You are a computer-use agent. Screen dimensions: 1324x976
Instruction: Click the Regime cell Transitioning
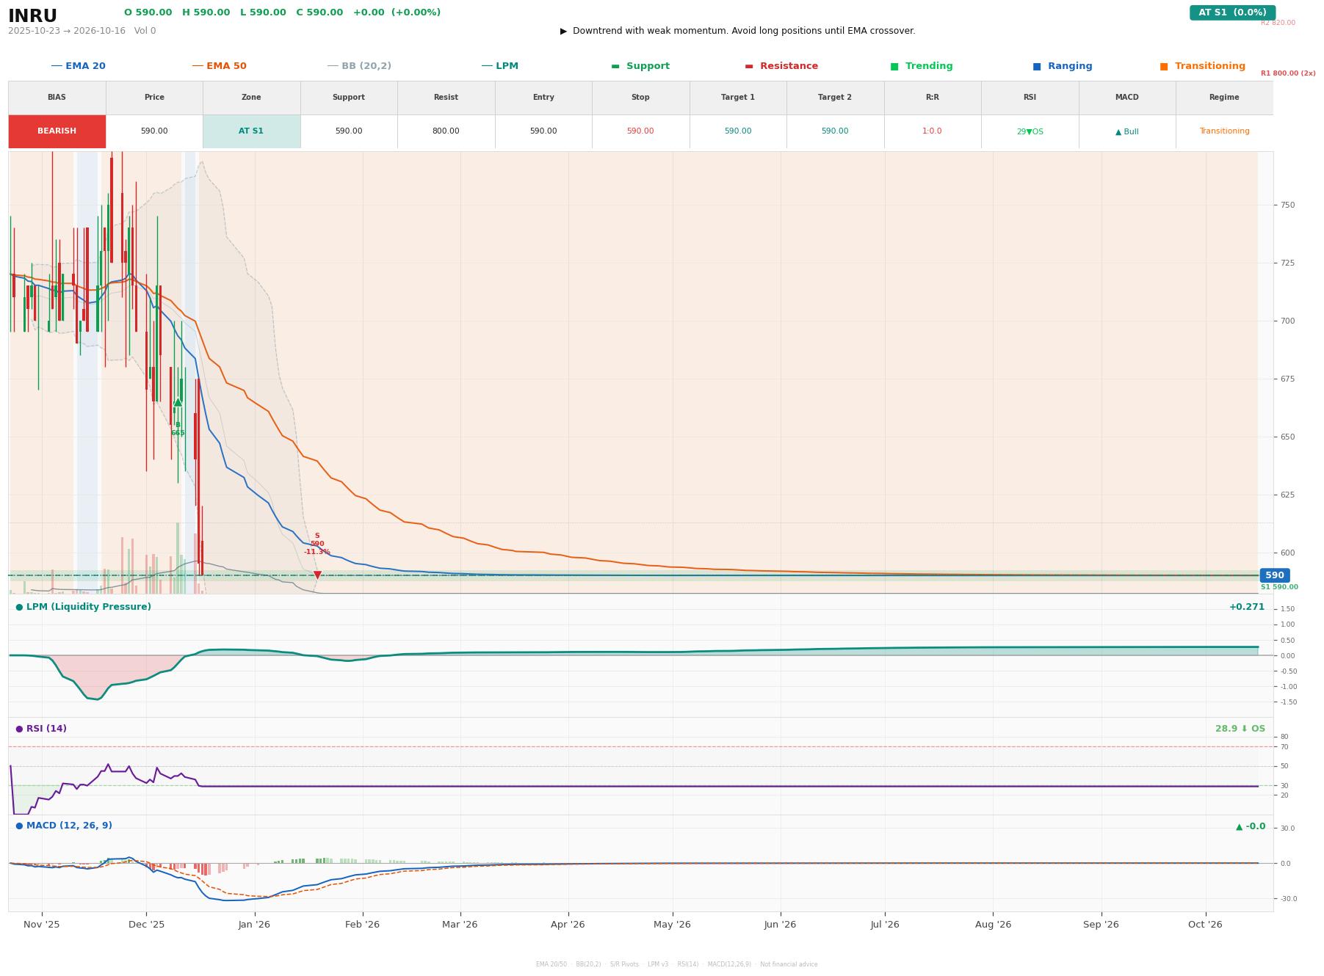1224,131
